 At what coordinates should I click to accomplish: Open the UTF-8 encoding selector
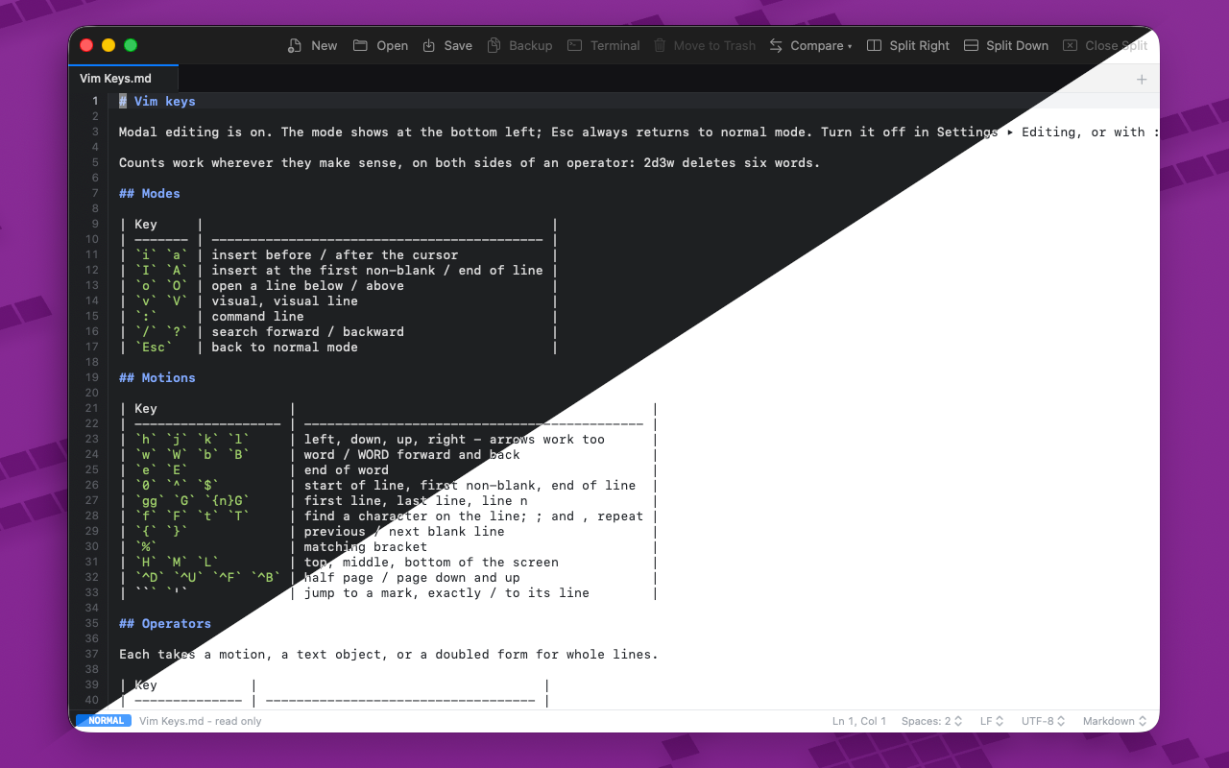click(1045, 721)
